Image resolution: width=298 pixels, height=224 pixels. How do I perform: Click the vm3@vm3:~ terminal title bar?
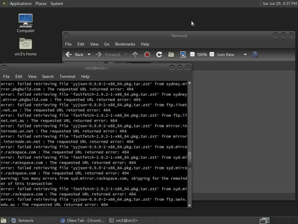point(96,68)
